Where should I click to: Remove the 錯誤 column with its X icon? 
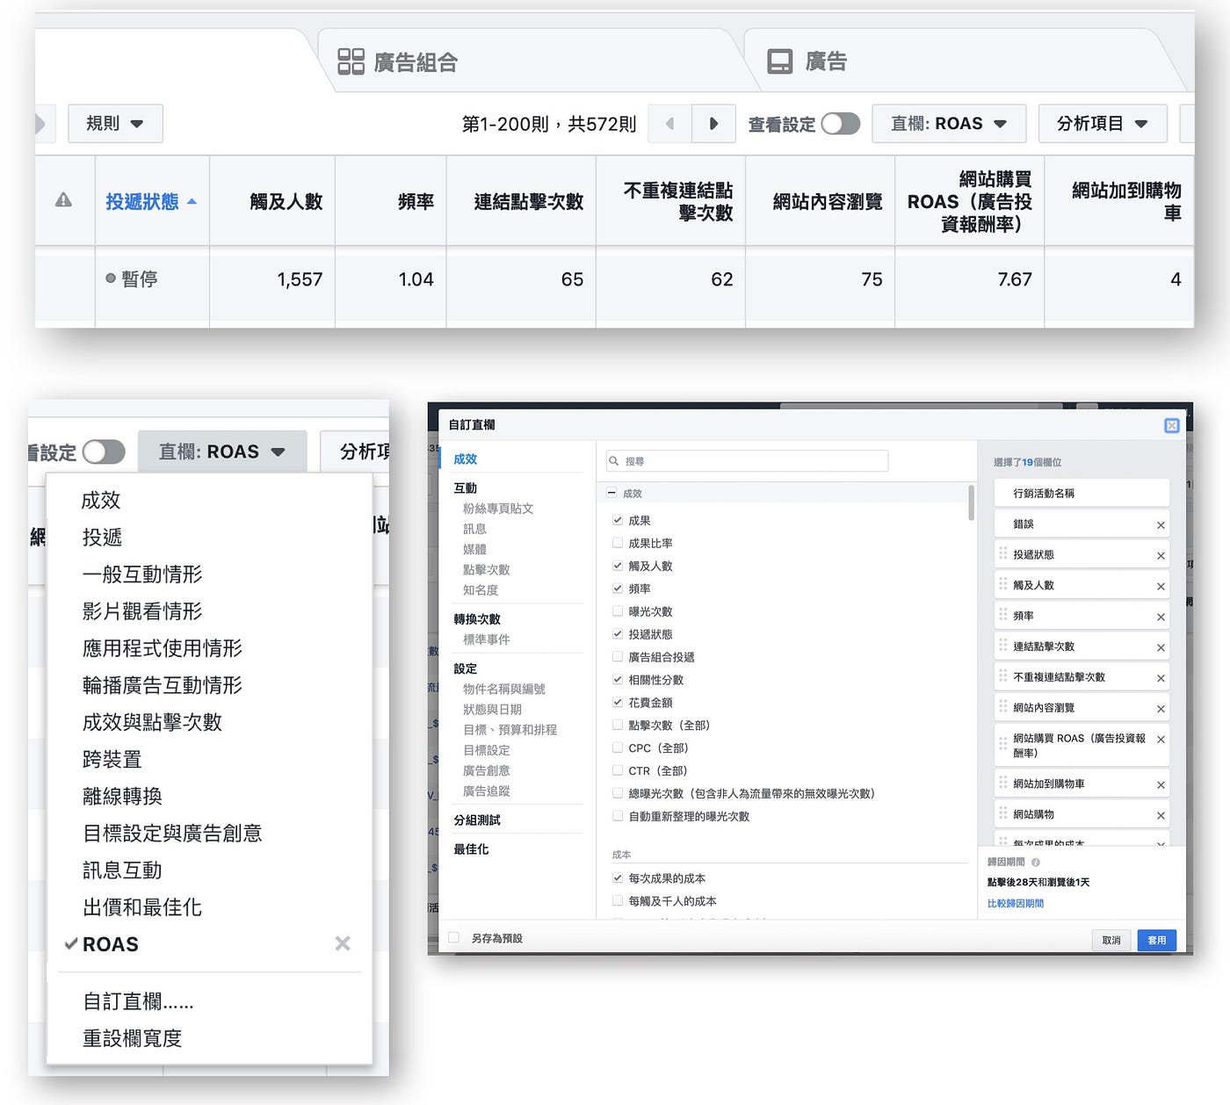click(1161, 524)
